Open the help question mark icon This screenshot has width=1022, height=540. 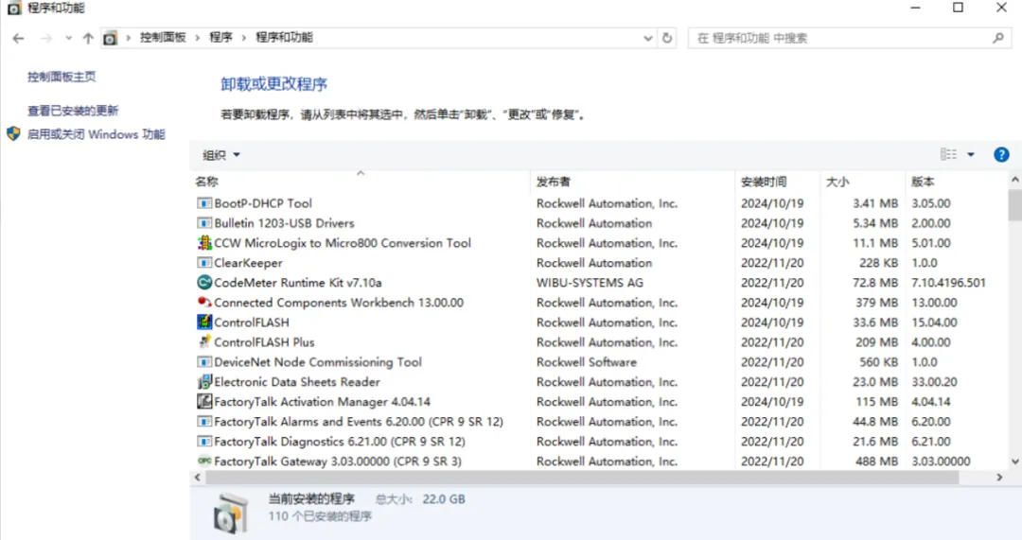[1001, 154]
